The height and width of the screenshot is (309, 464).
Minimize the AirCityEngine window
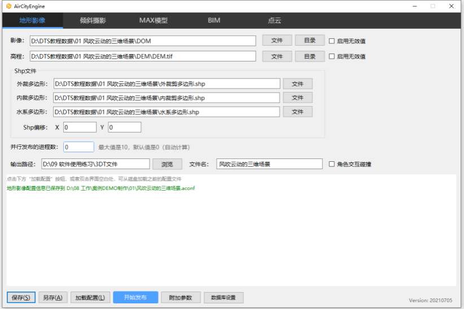pyautogui.click(x=415, y=6)
